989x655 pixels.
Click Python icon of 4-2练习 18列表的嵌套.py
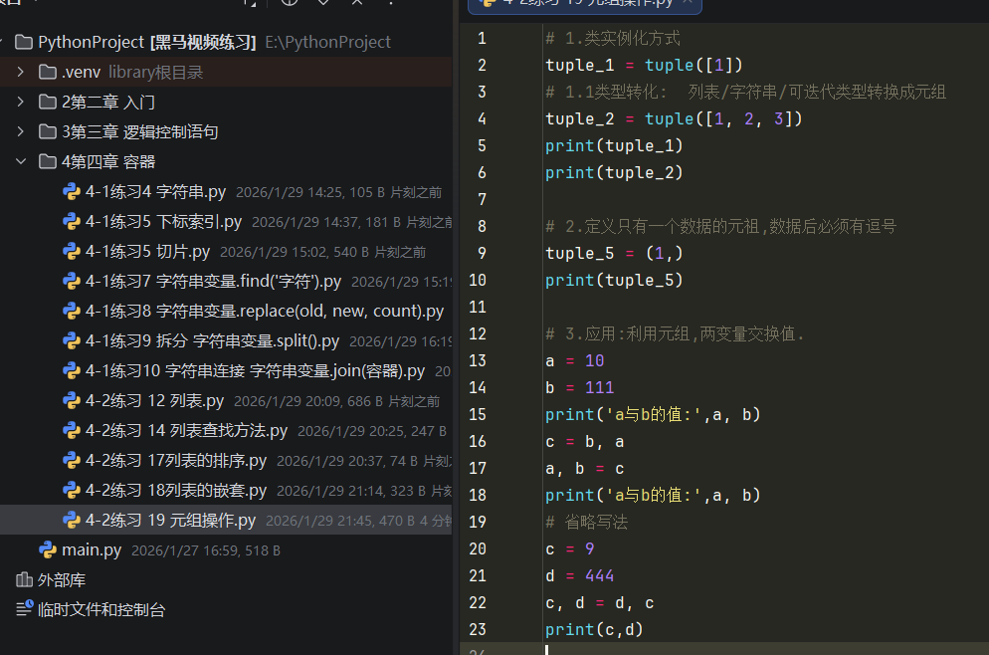point(72,490)
